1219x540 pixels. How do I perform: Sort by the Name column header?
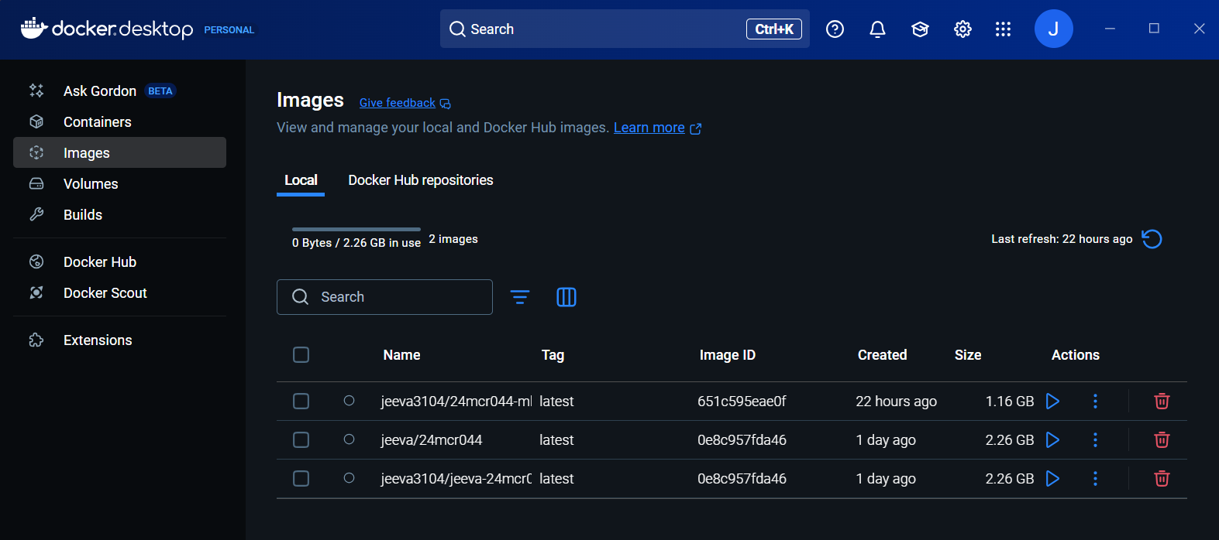point(401,355)
